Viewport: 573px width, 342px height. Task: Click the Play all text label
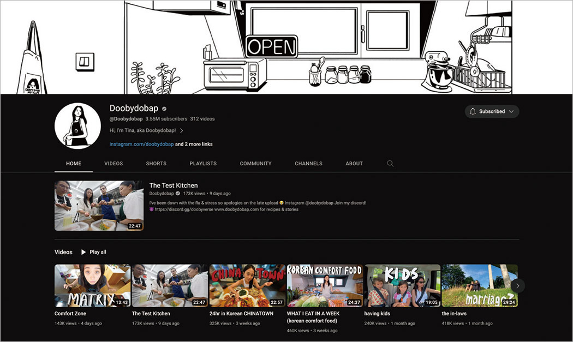coord(98,252)
